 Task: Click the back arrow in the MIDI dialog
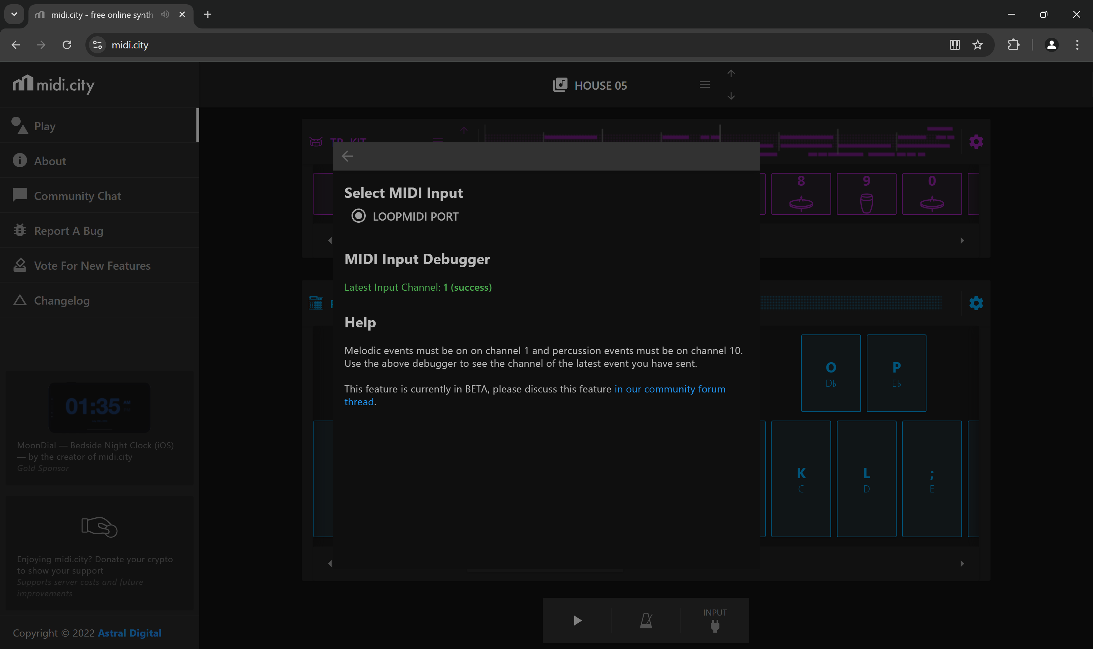coord(347,156)
